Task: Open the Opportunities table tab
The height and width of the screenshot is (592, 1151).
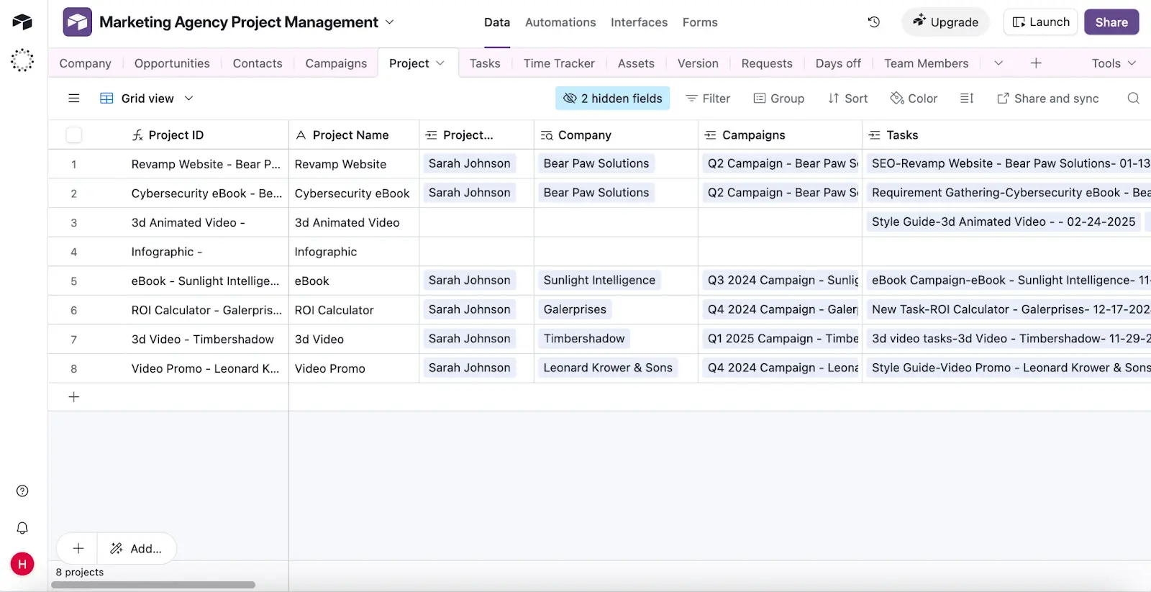Action: 172,63
